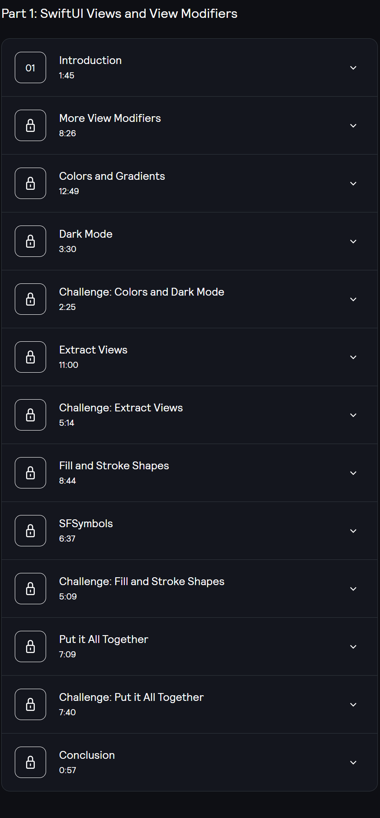Click the 01 episode number badge
The width and height of the screenshot is (380, 818).
coord(30,67)
